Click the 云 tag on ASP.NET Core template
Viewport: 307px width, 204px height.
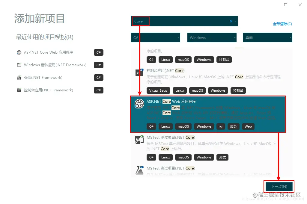click(221, 126)
